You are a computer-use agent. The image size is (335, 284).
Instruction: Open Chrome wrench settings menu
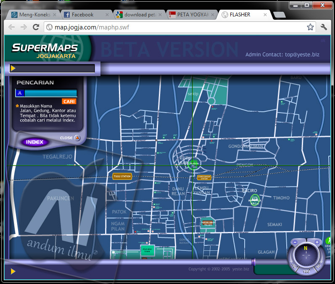click(x=324, y=27)
